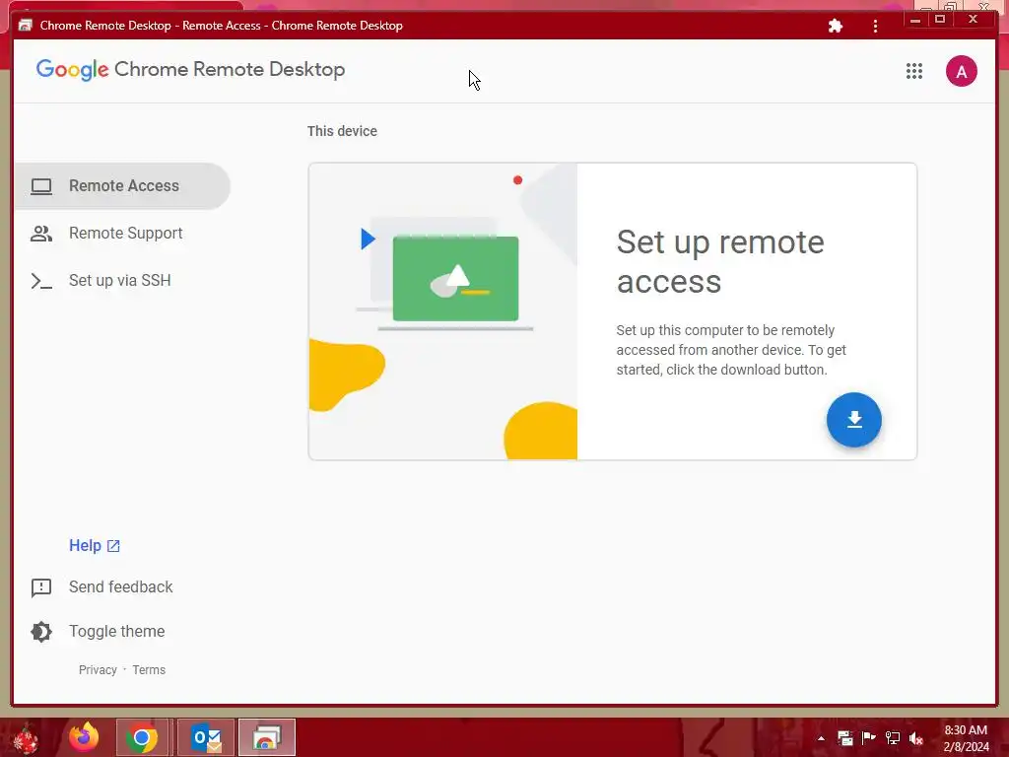Click the Help external link icon
Image resolution: width=1009 pixels, height=757 pixels.
pyautogui.click(x=113, y=546)
